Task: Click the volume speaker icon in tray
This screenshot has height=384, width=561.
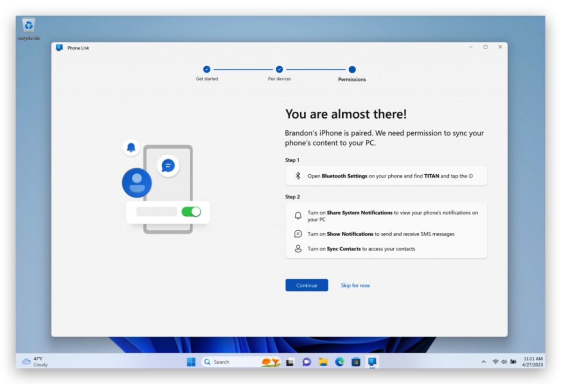Action: tap(504, 362)
